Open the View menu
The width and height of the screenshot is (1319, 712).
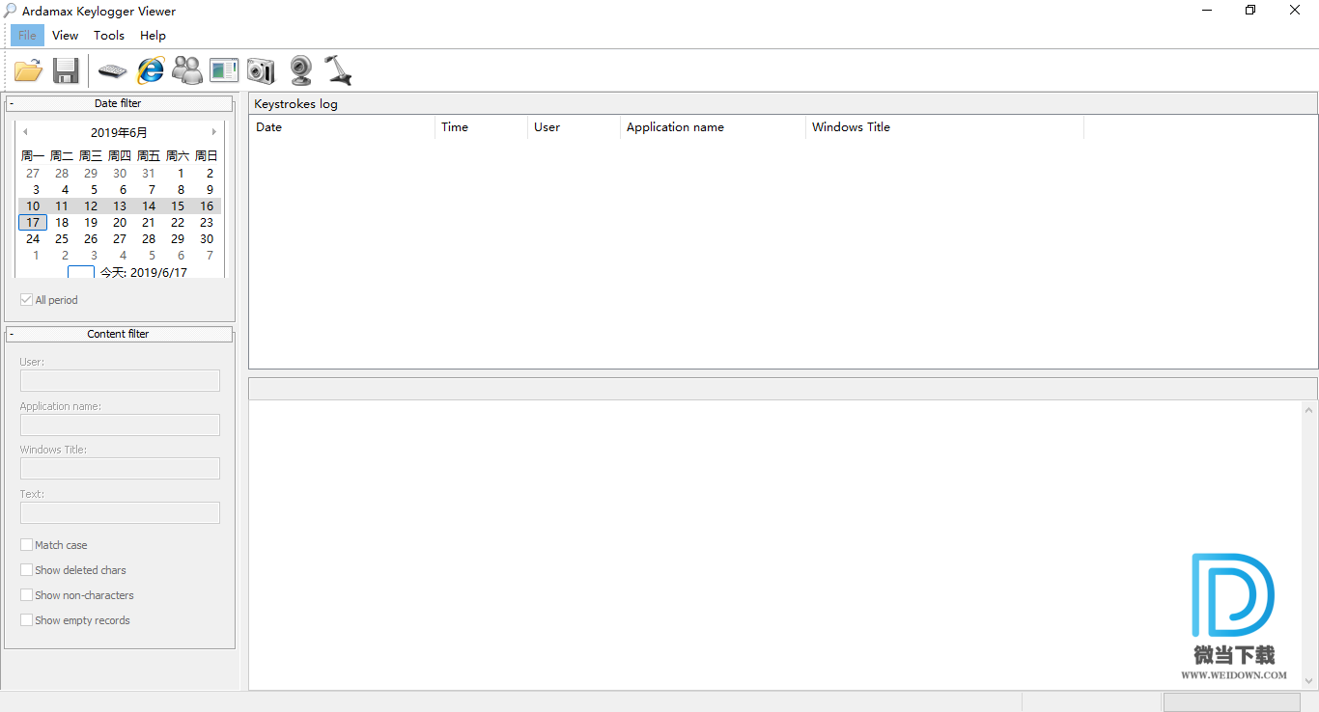66,36
